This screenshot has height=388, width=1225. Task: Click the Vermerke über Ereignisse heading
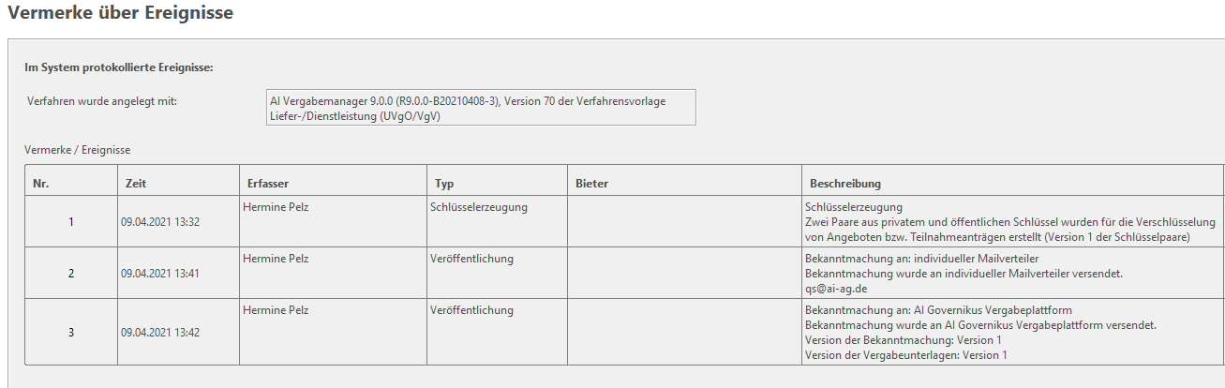(121, 13)
